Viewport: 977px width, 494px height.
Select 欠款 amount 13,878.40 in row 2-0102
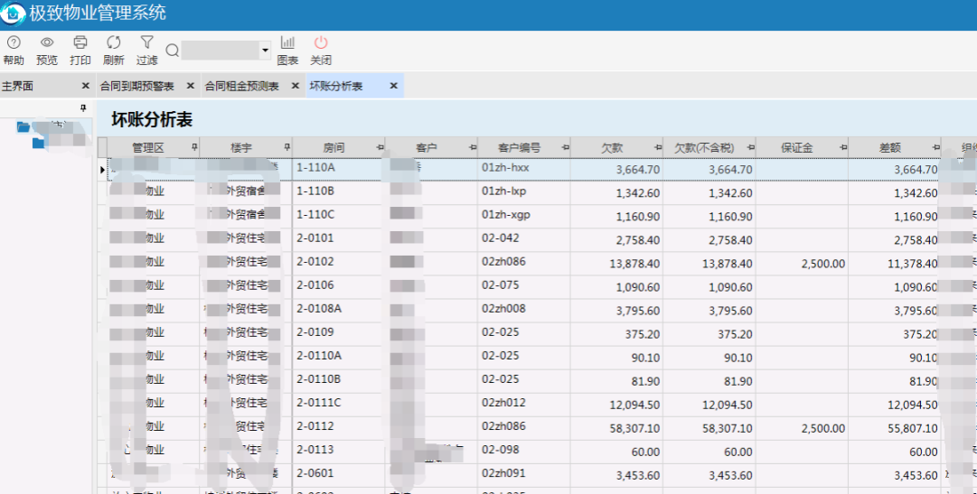pos(634,264)
